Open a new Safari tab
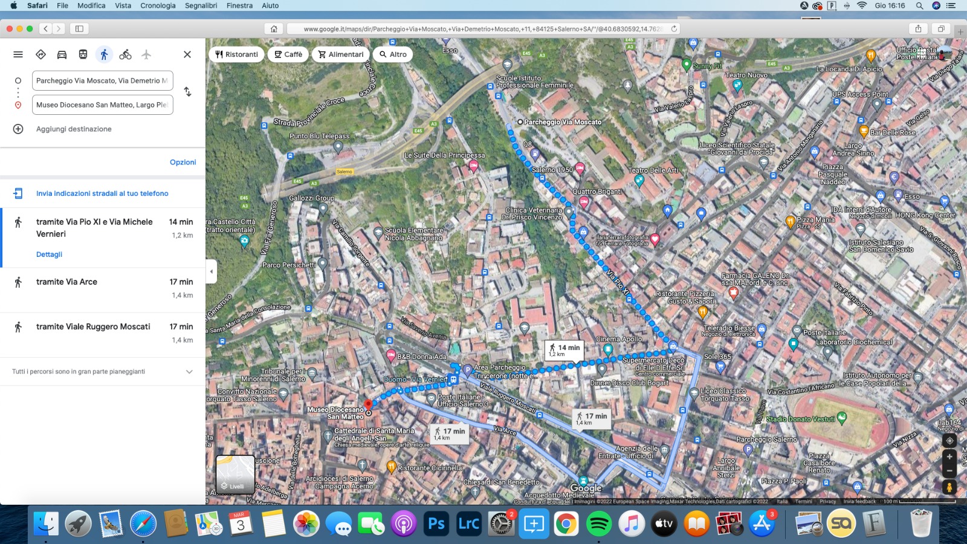Screen dimensions: 967x544 (960, 31)
